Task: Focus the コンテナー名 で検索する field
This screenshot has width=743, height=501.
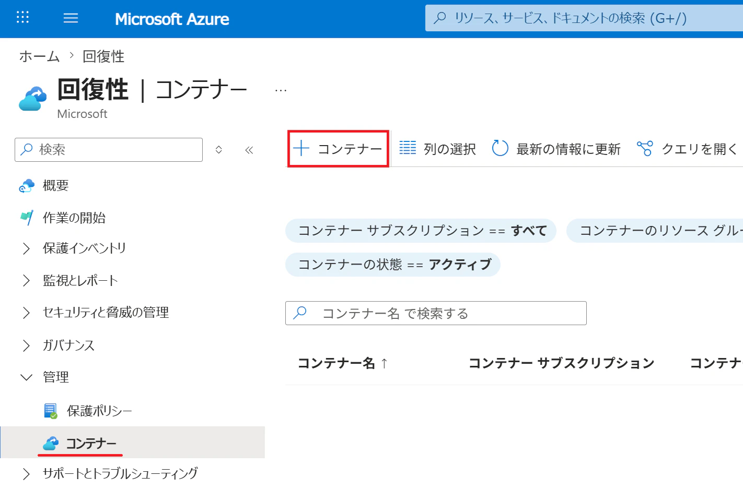Action: pyautogui.click(x=436, y=313)
